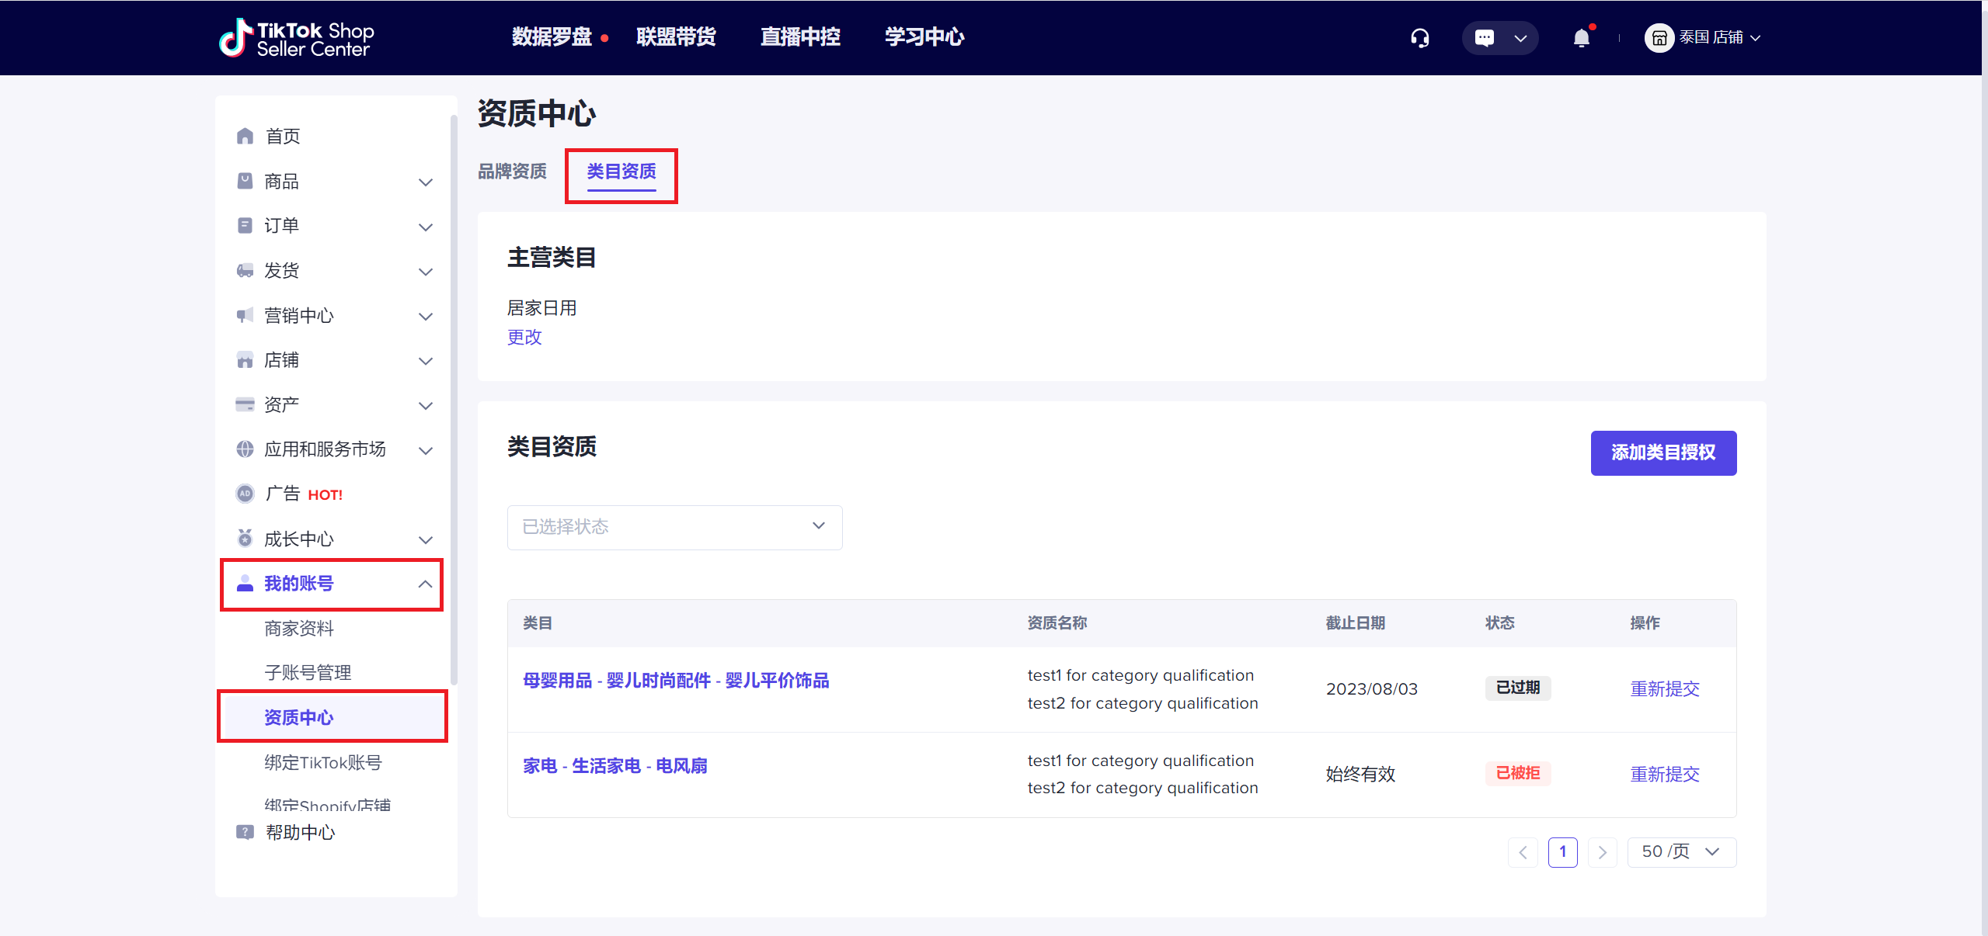Open the chat message icon
The height and width of the screenshot is (936, 1988).
pyautogui.click(x=1484, y=38)
